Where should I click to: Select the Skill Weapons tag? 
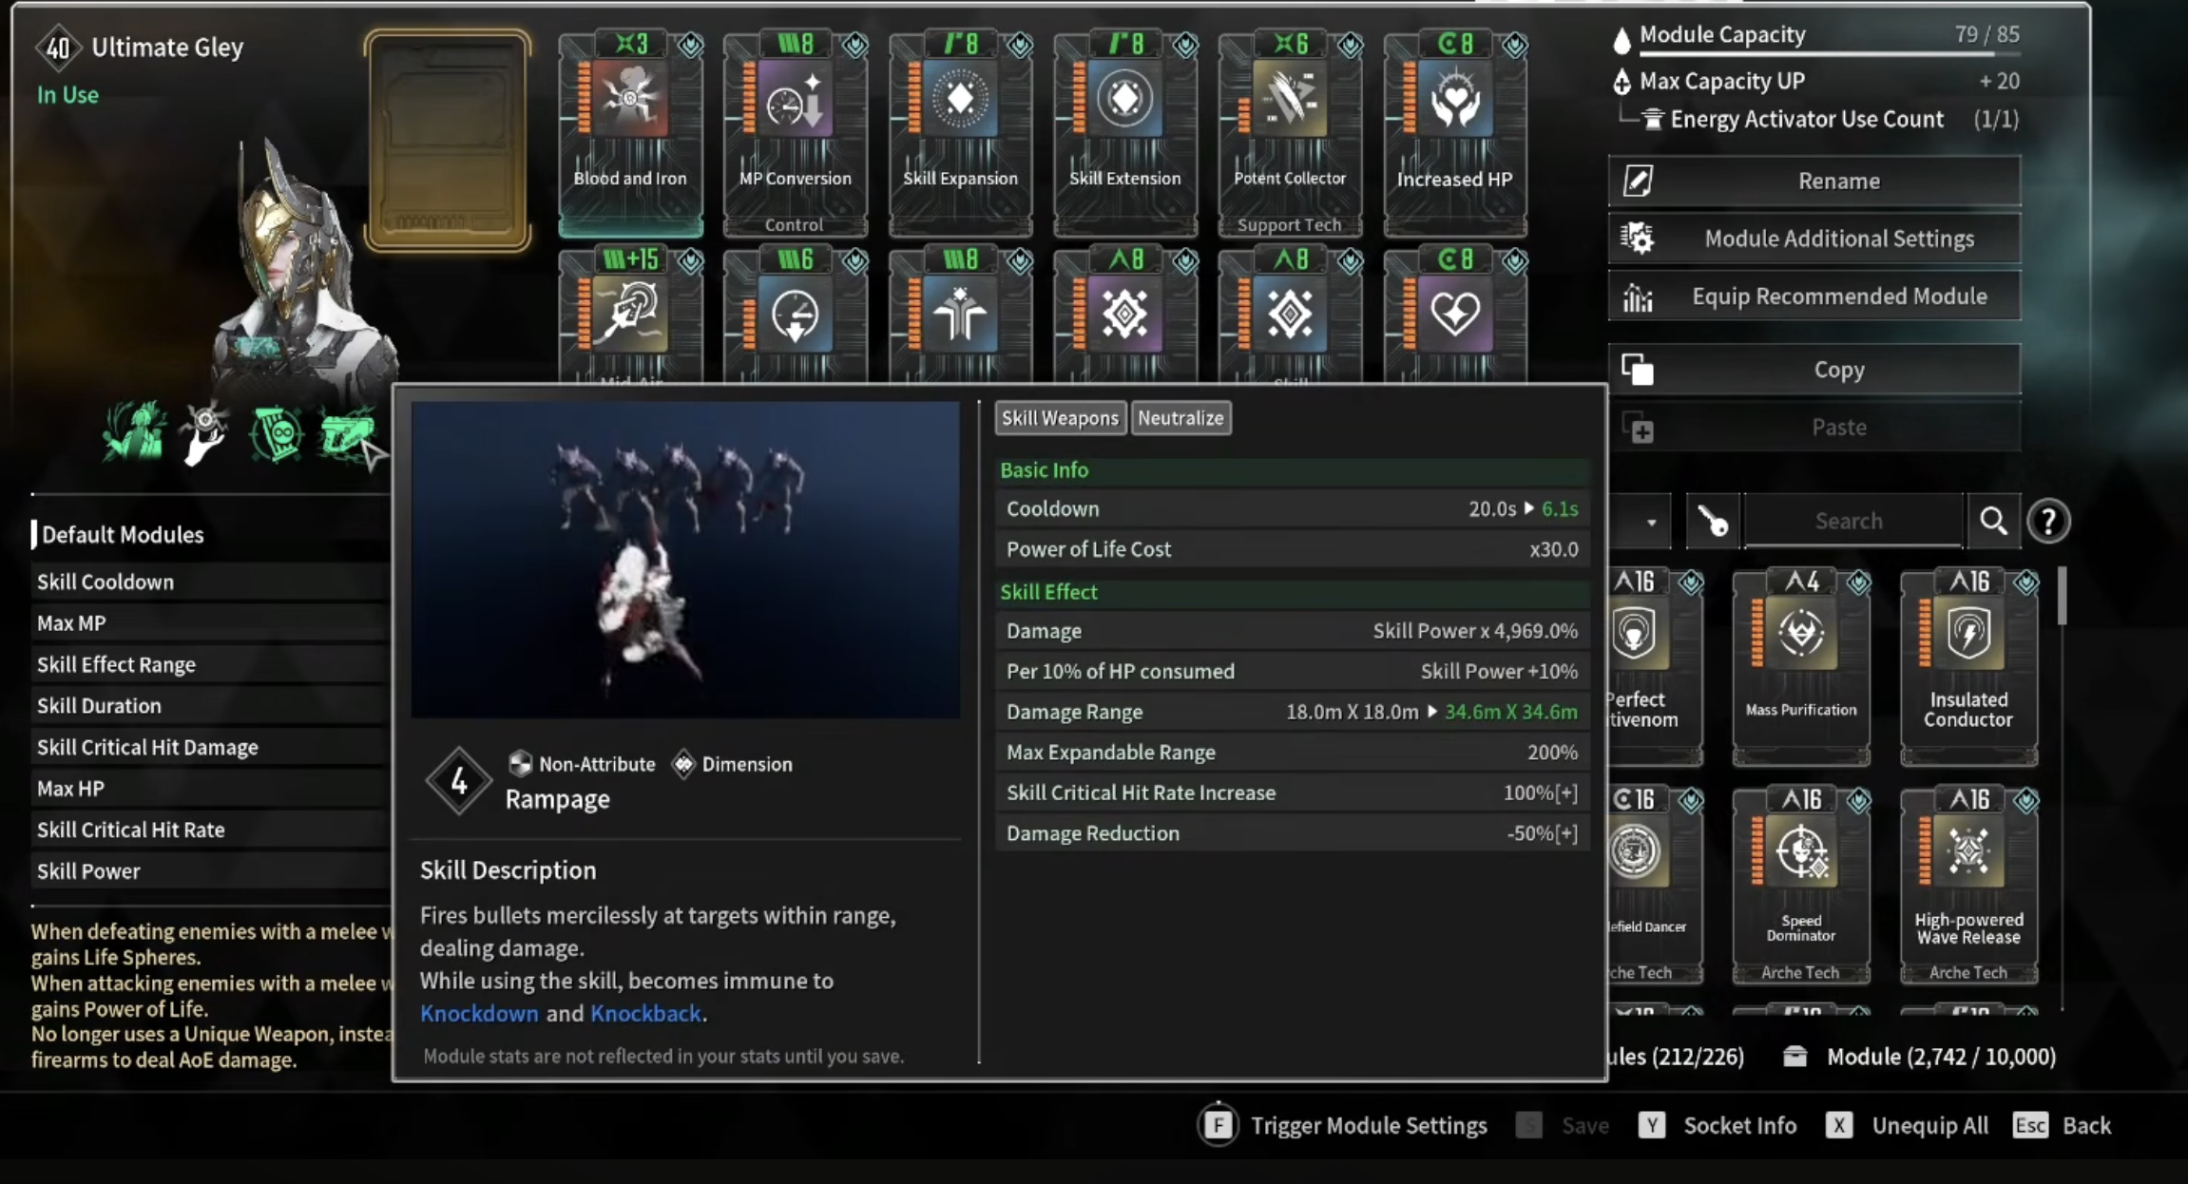(x=1060, y=418)
